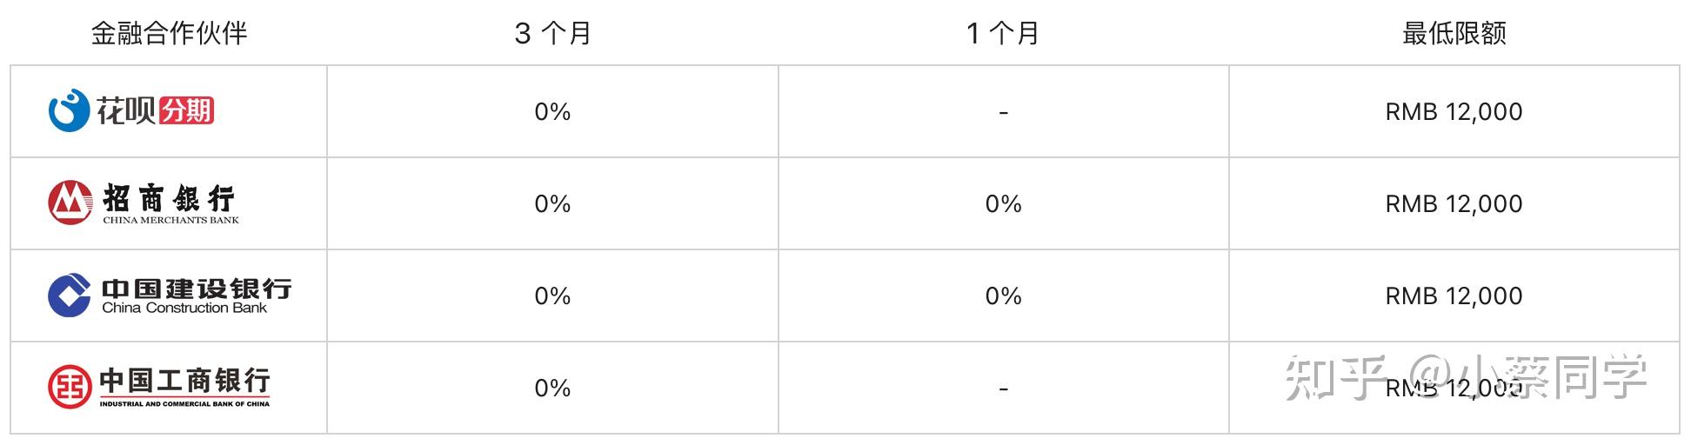The image size is (1691, 445).
Task: Click ICBC 3-month 0% rate cell
Action: click(552, 389)
